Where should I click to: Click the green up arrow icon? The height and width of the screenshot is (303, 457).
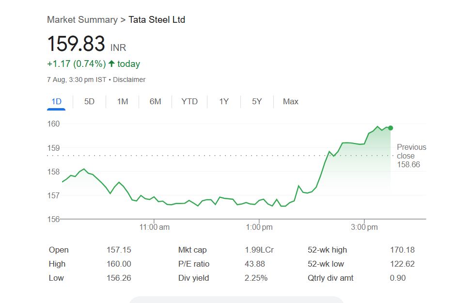[x=111, y=64]
